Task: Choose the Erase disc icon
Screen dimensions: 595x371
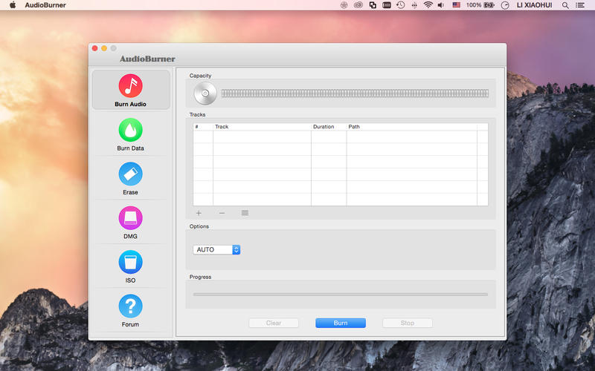Action: pyautogui.click(x=130, y=174)
